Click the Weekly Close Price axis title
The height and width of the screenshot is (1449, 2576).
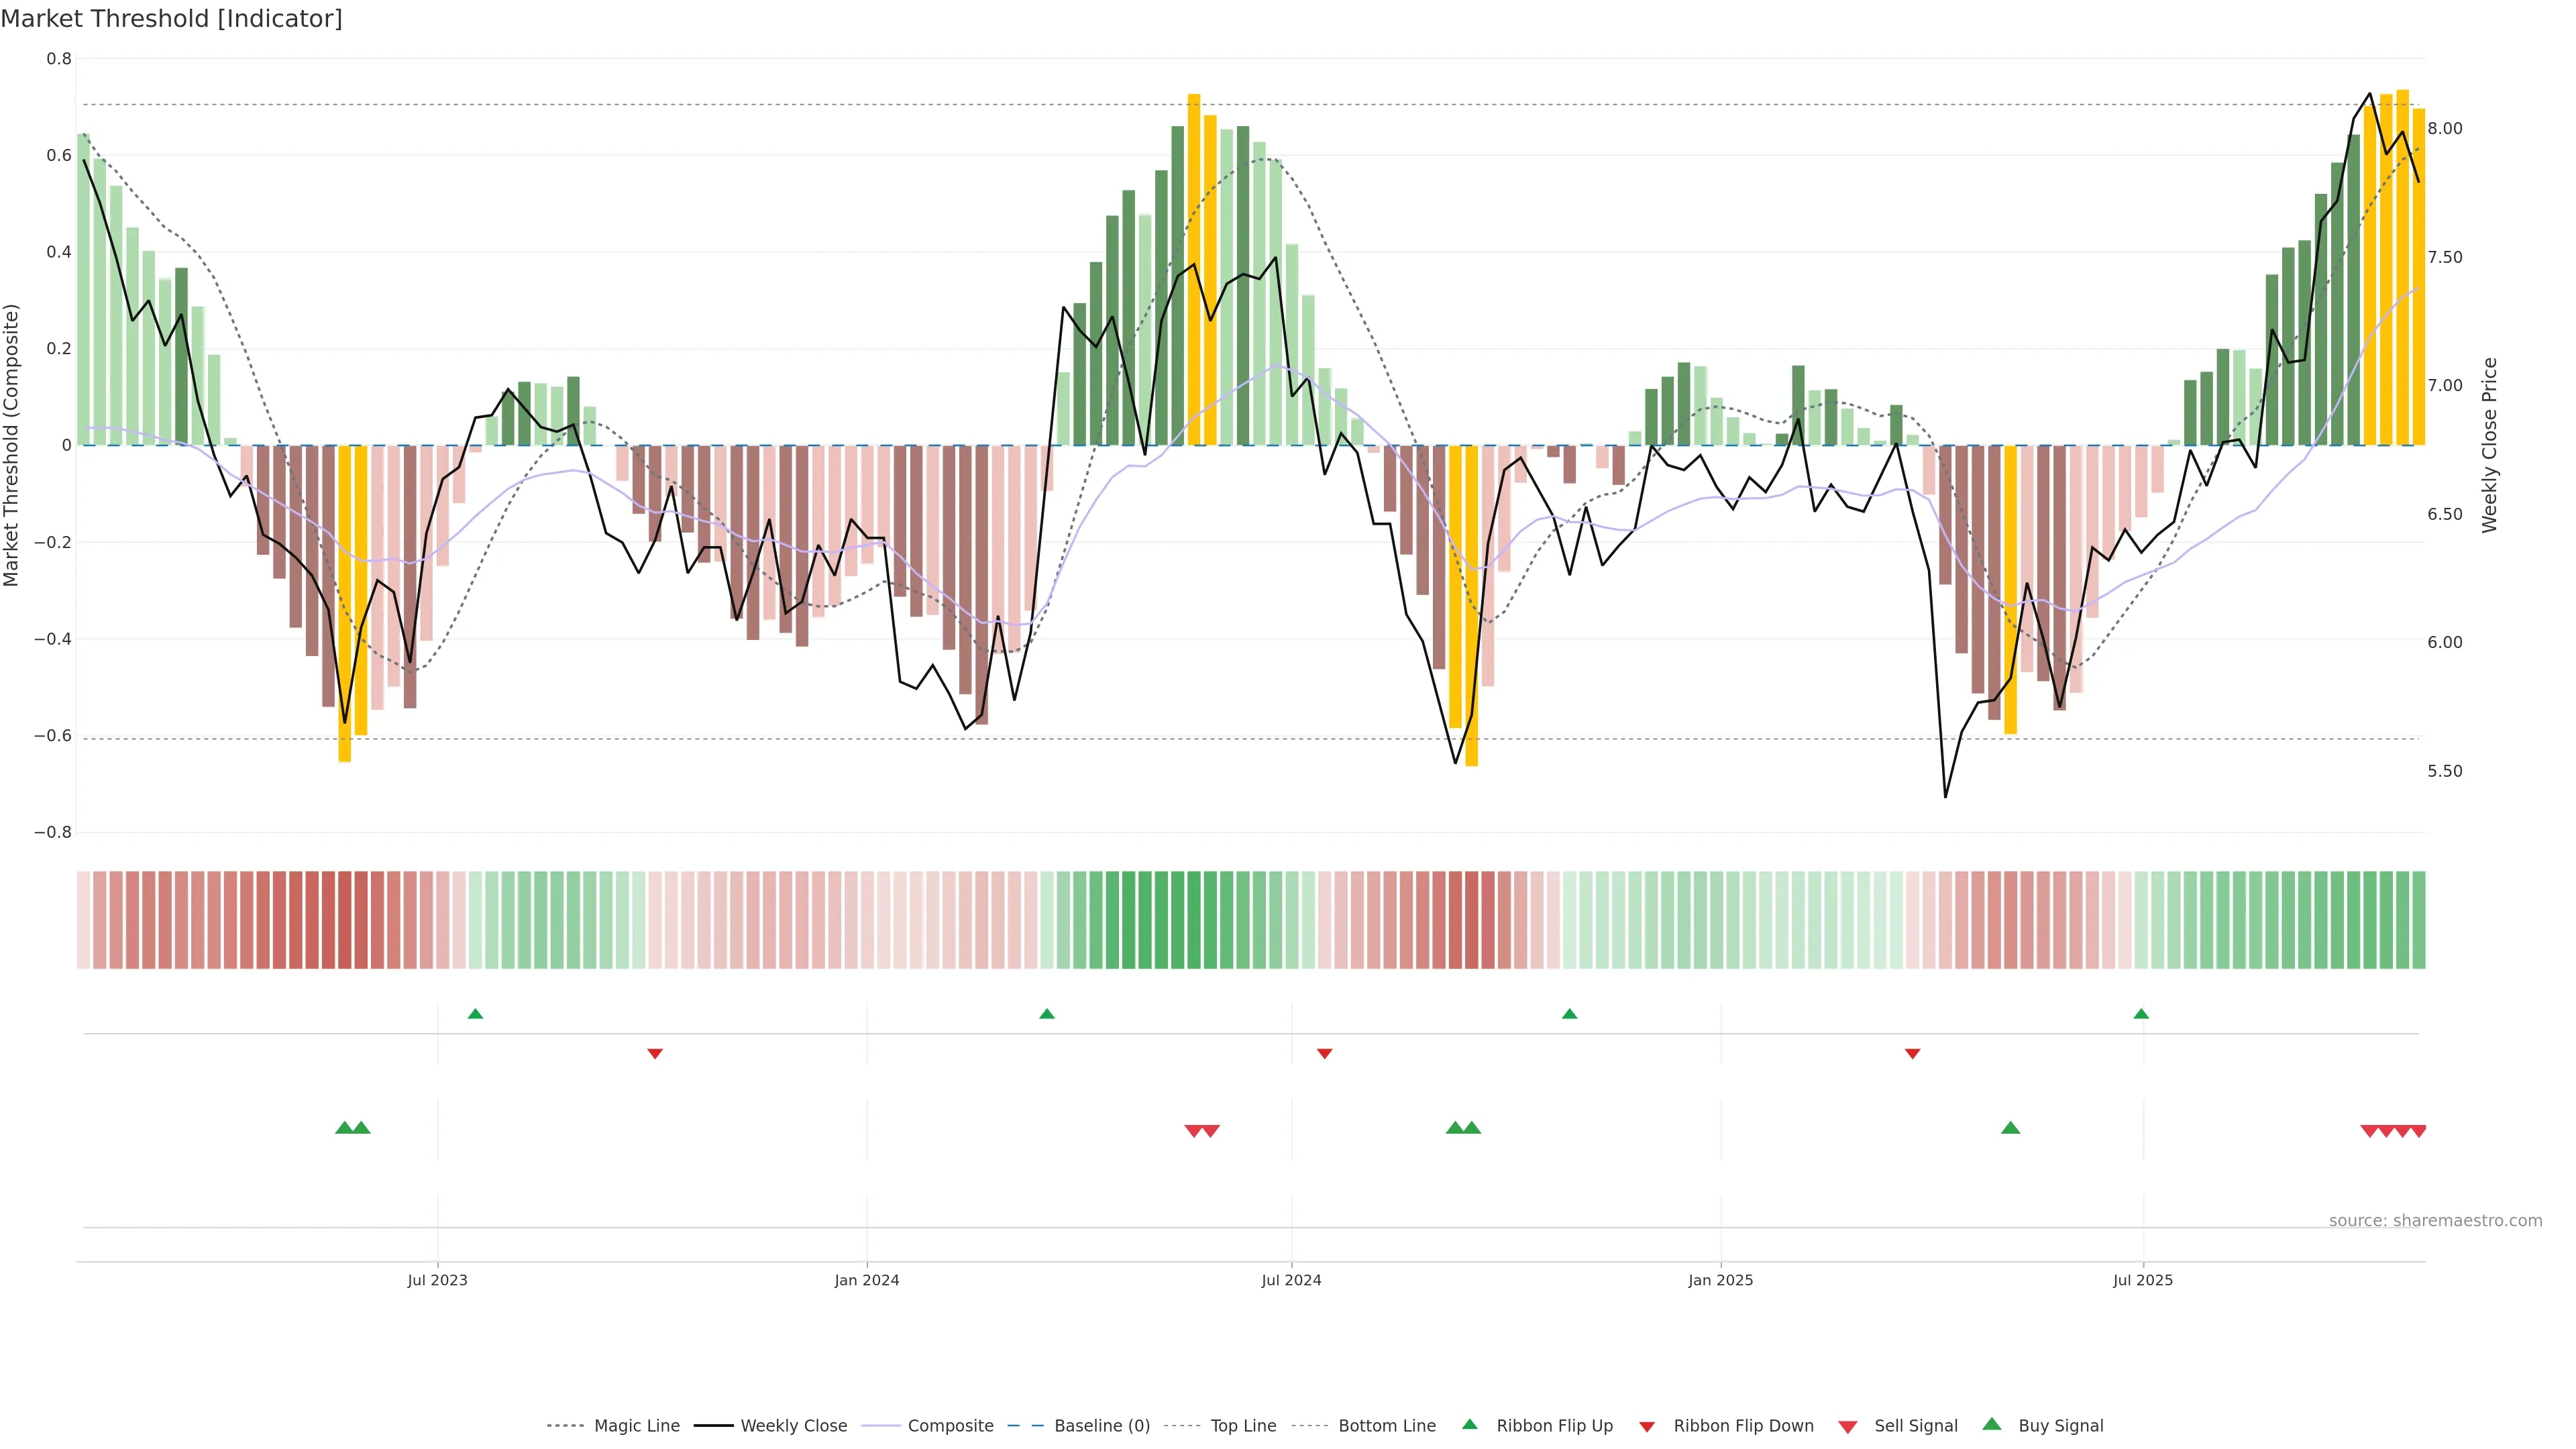(2489, 445)
